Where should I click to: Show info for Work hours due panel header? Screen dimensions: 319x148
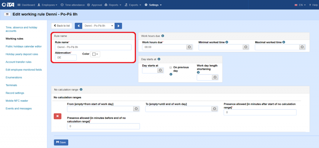click(163, 36)
